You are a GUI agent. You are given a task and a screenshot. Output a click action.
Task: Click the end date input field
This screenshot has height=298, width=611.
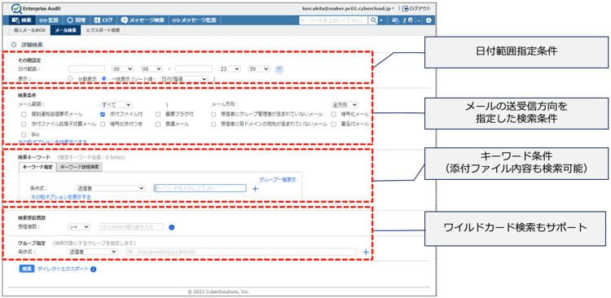[194, 69]
